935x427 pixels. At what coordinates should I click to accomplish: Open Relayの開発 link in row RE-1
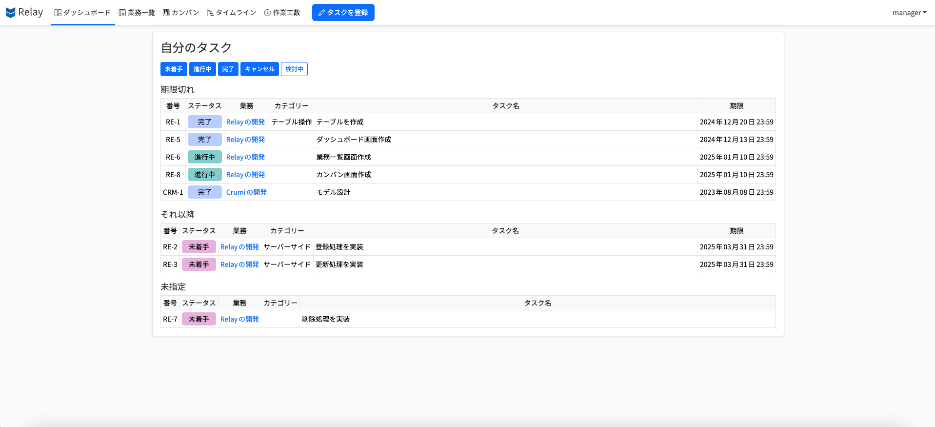click(245, 122)
